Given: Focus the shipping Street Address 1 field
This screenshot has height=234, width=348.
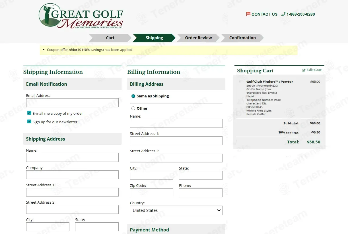Looking at the screenshot, I should pyautogui.click(x=72, y=192).
